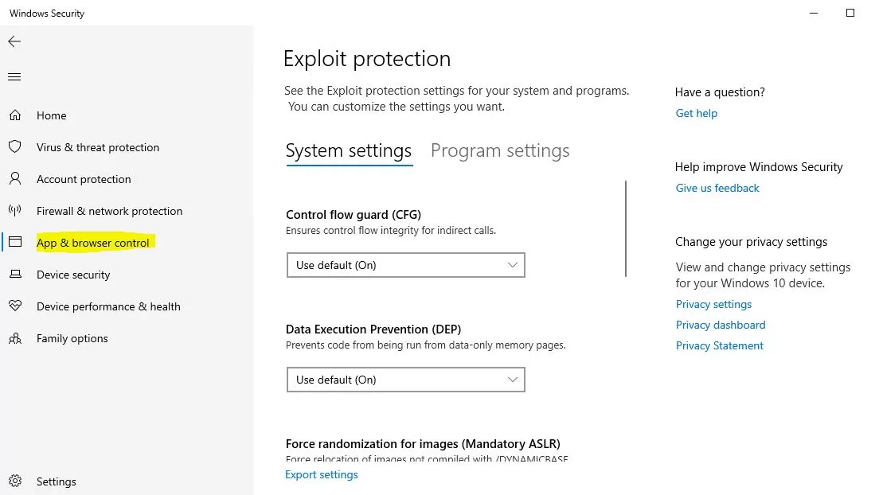Screen dimensions: 879x495
Task: Click the Family options people icon
Action: 15,338
